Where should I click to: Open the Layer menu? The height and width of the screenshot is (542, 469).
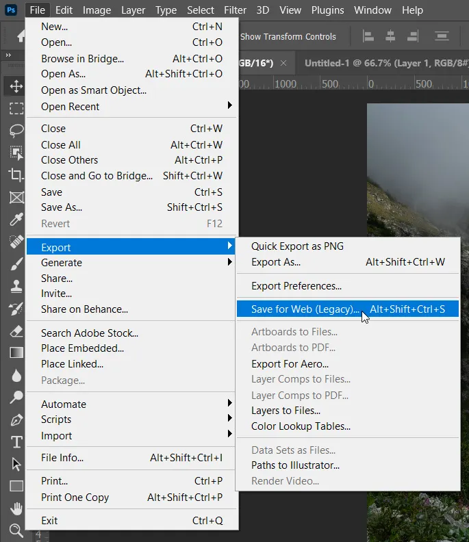[x=133, y=10]
